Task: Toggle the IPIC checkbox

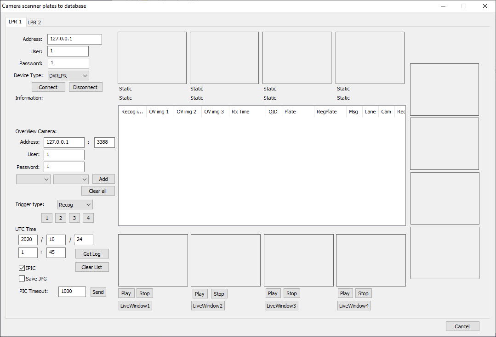Action: (x=22, y=268)
